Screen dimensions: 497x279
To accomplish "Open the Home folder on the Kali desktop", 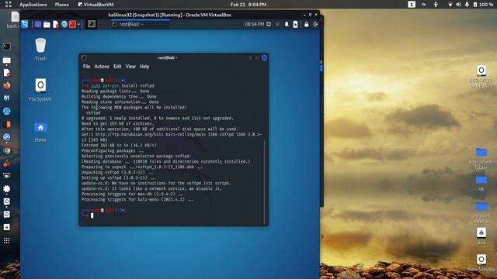I will point(40,132).
